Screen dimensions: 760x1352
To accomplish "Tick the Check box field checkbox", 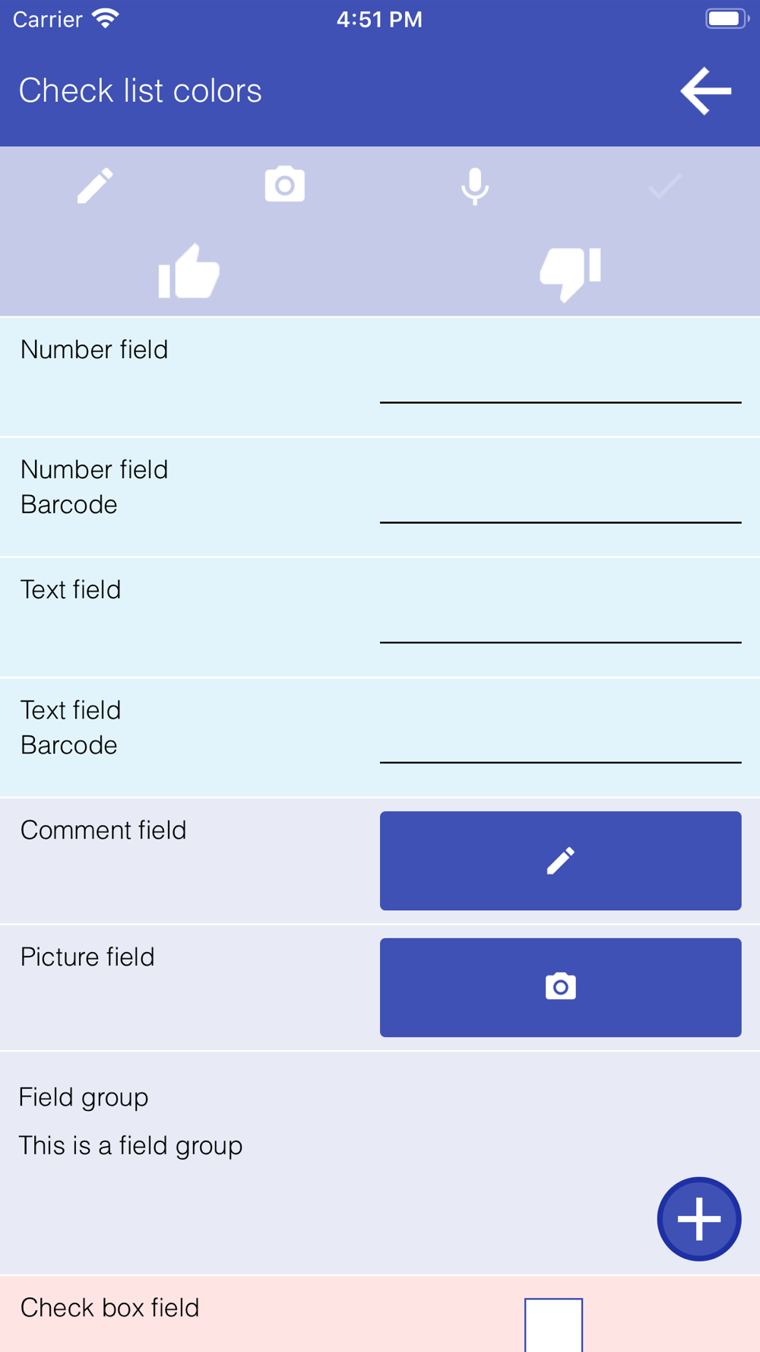I will coord(553,1325).
